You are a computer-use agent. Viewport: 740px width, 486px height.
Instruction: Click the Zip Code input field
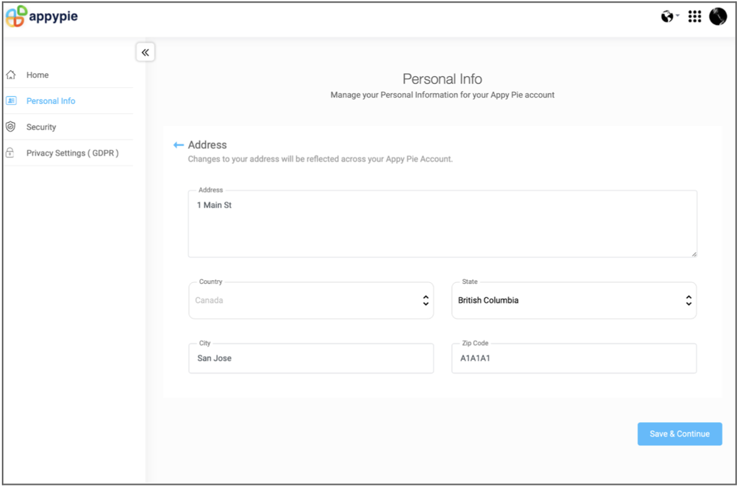click(x=574, y=359)
